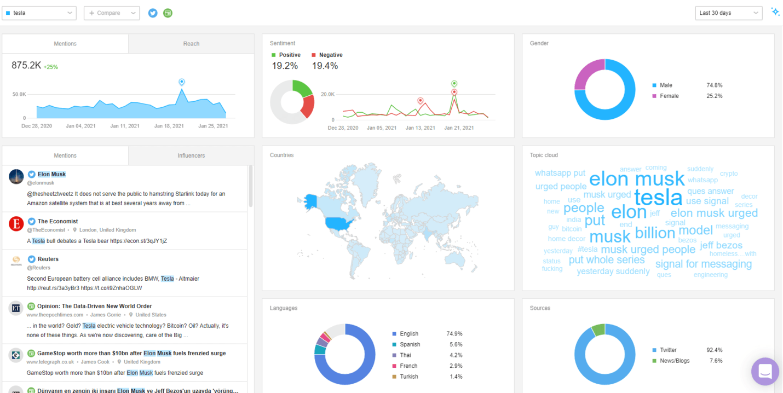The image size is (783, 393).
Task: Toggle the Turkish language legend
Action: click(x=405, y=377)
